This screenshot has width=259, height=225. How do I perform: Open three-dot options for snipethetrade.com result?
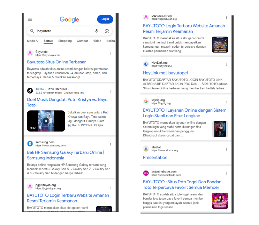[x=227, y=174]
